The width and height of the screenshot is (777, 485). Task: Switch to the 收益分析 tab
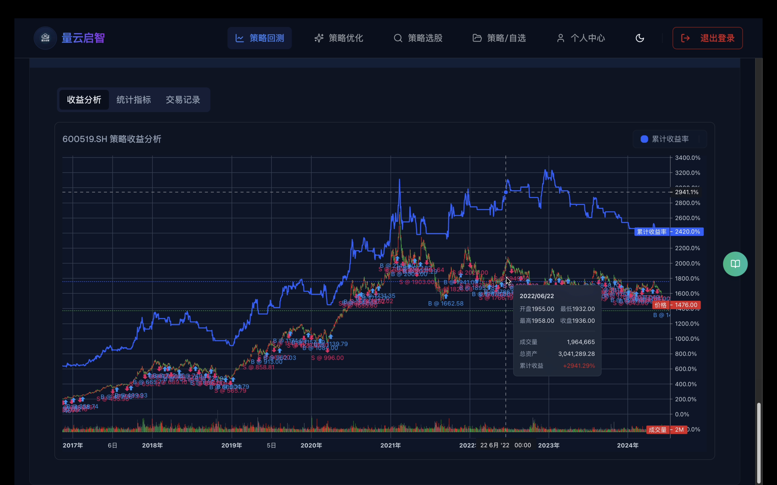click(84, 100)
